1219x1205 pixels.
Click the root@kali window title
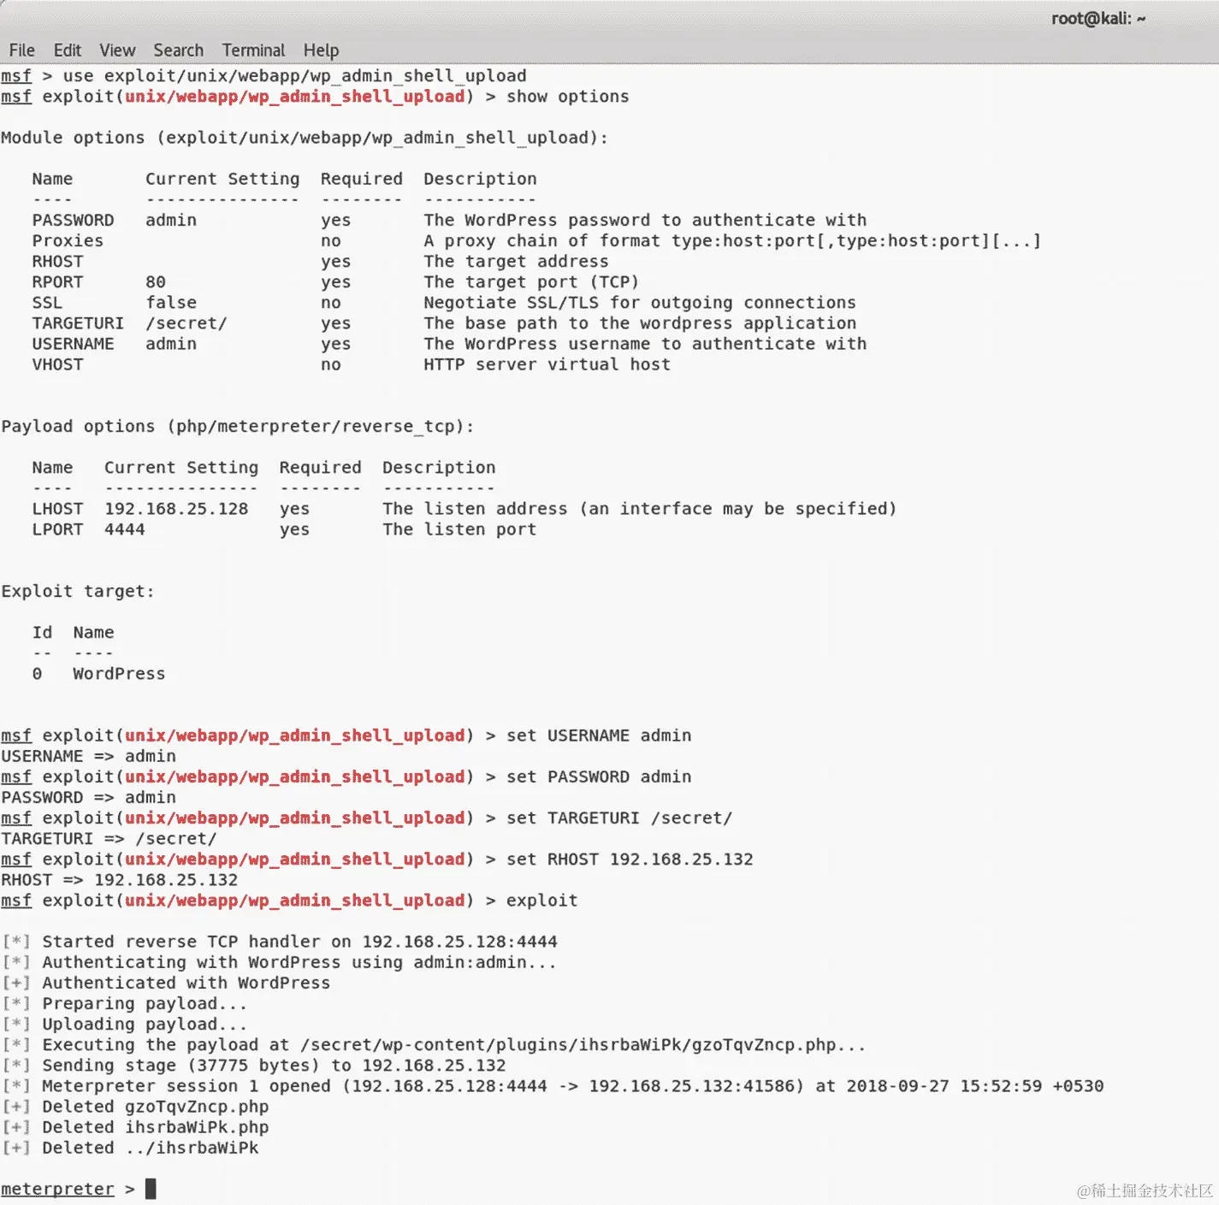click(x=1098, y=19)
